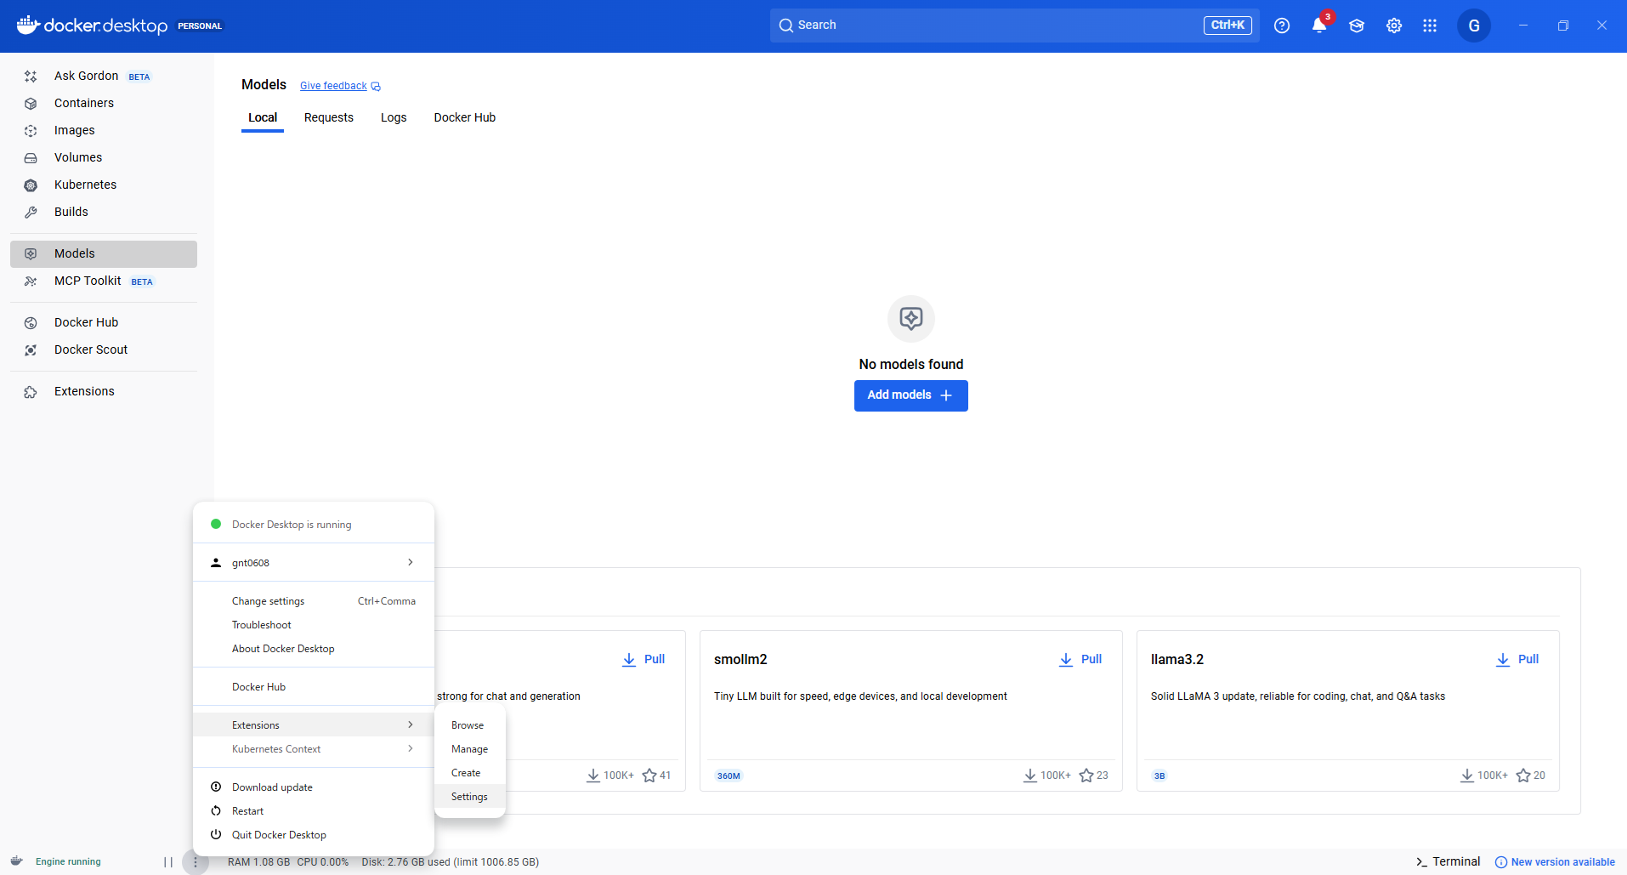This screenshot has width=1627, height=875.
Task: Click the Extensions puzzle icon in sidebar
Action: click(x=31, y=392)
